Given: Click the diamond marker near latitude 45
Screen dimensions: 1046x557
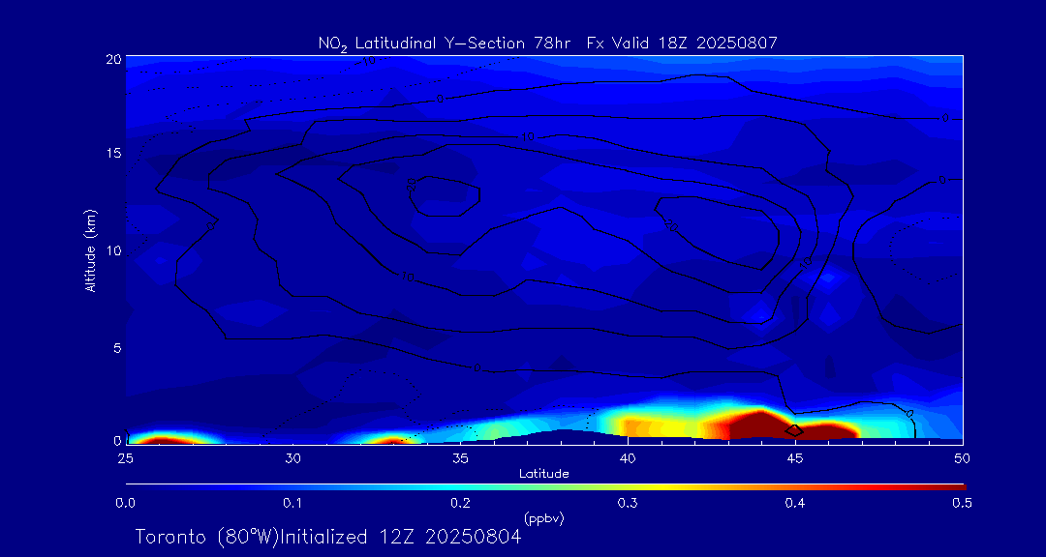Looking at the screenshot, I should tap(794, 429).
